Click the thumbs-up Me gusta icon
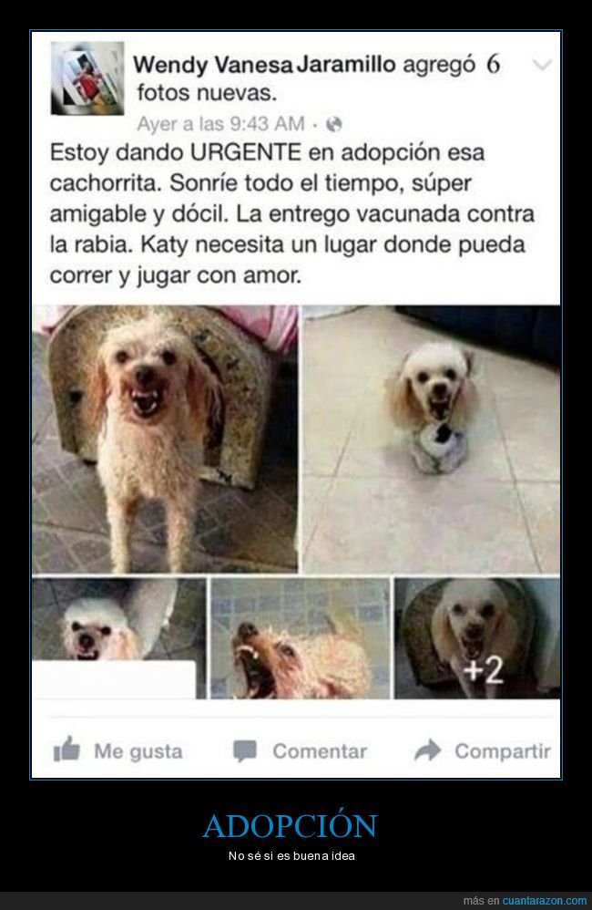The height and width of the screenshot is (910, 592). (x=66, y=750)
